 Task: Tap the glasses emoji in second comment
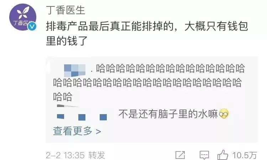click(x=224, y=114)
